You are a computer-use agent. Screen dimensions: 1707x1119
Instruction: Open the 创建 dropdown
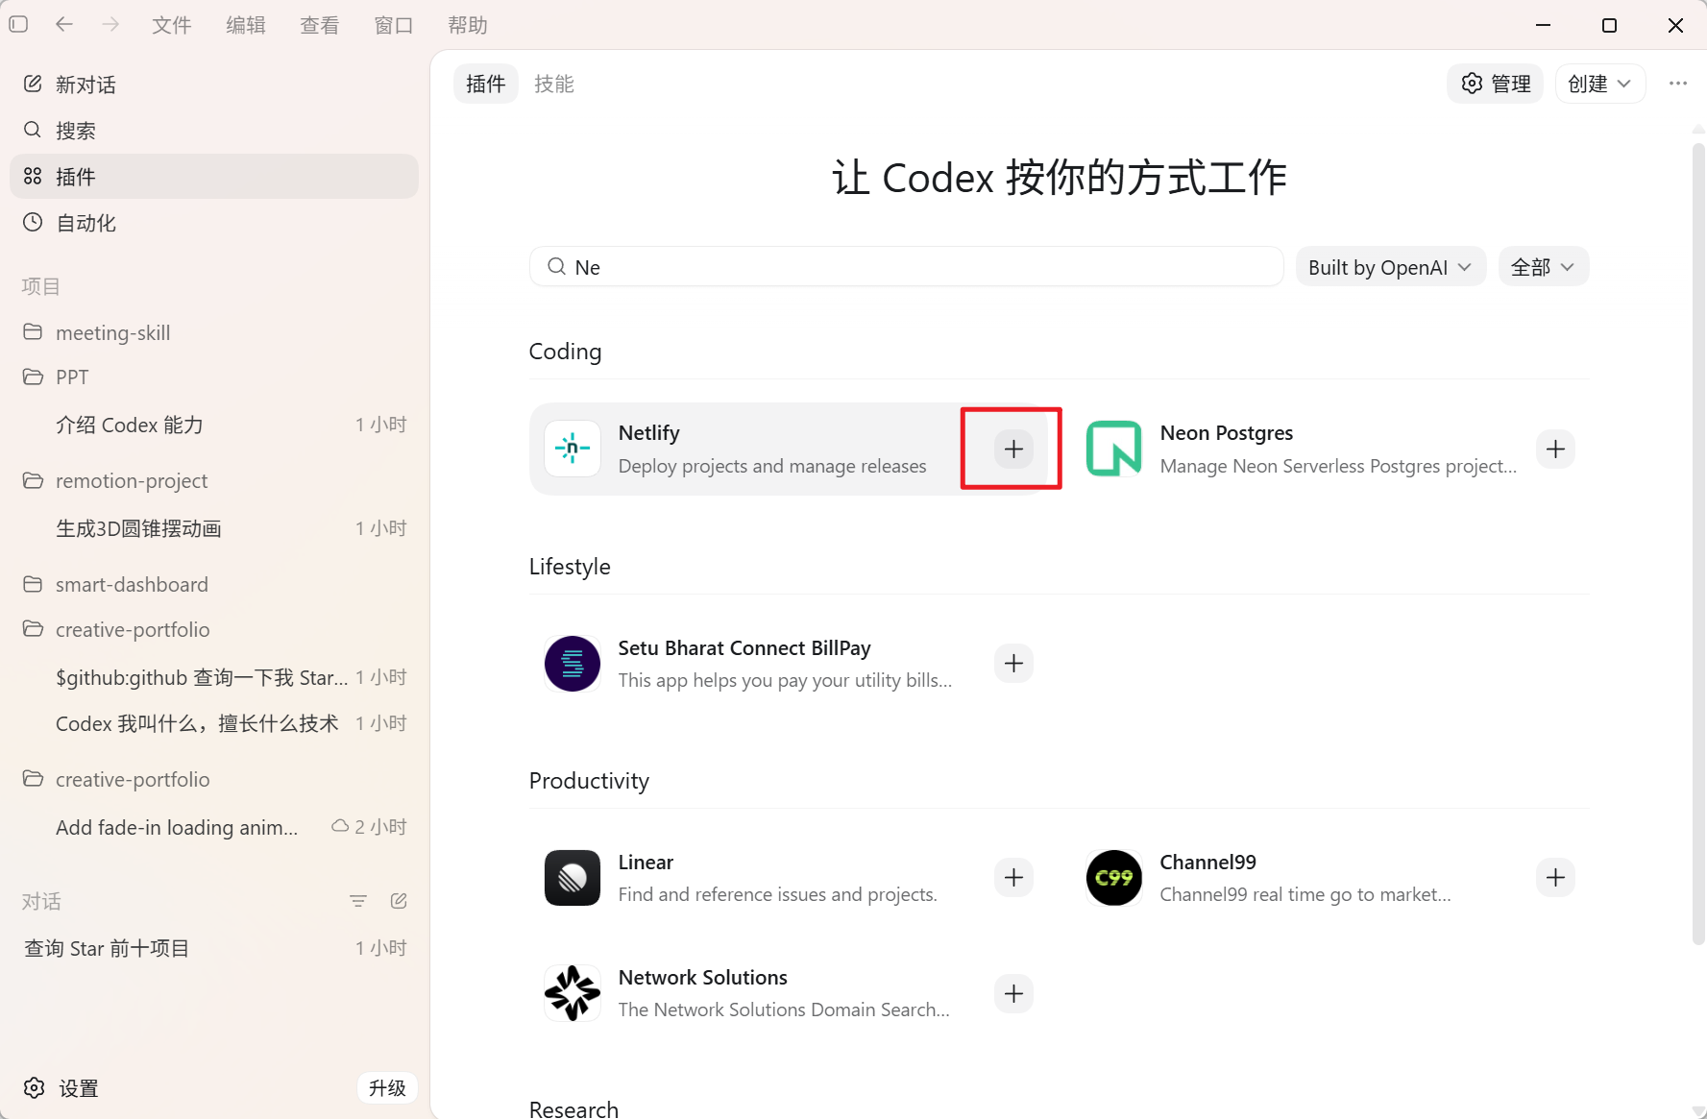point(1600,84)
